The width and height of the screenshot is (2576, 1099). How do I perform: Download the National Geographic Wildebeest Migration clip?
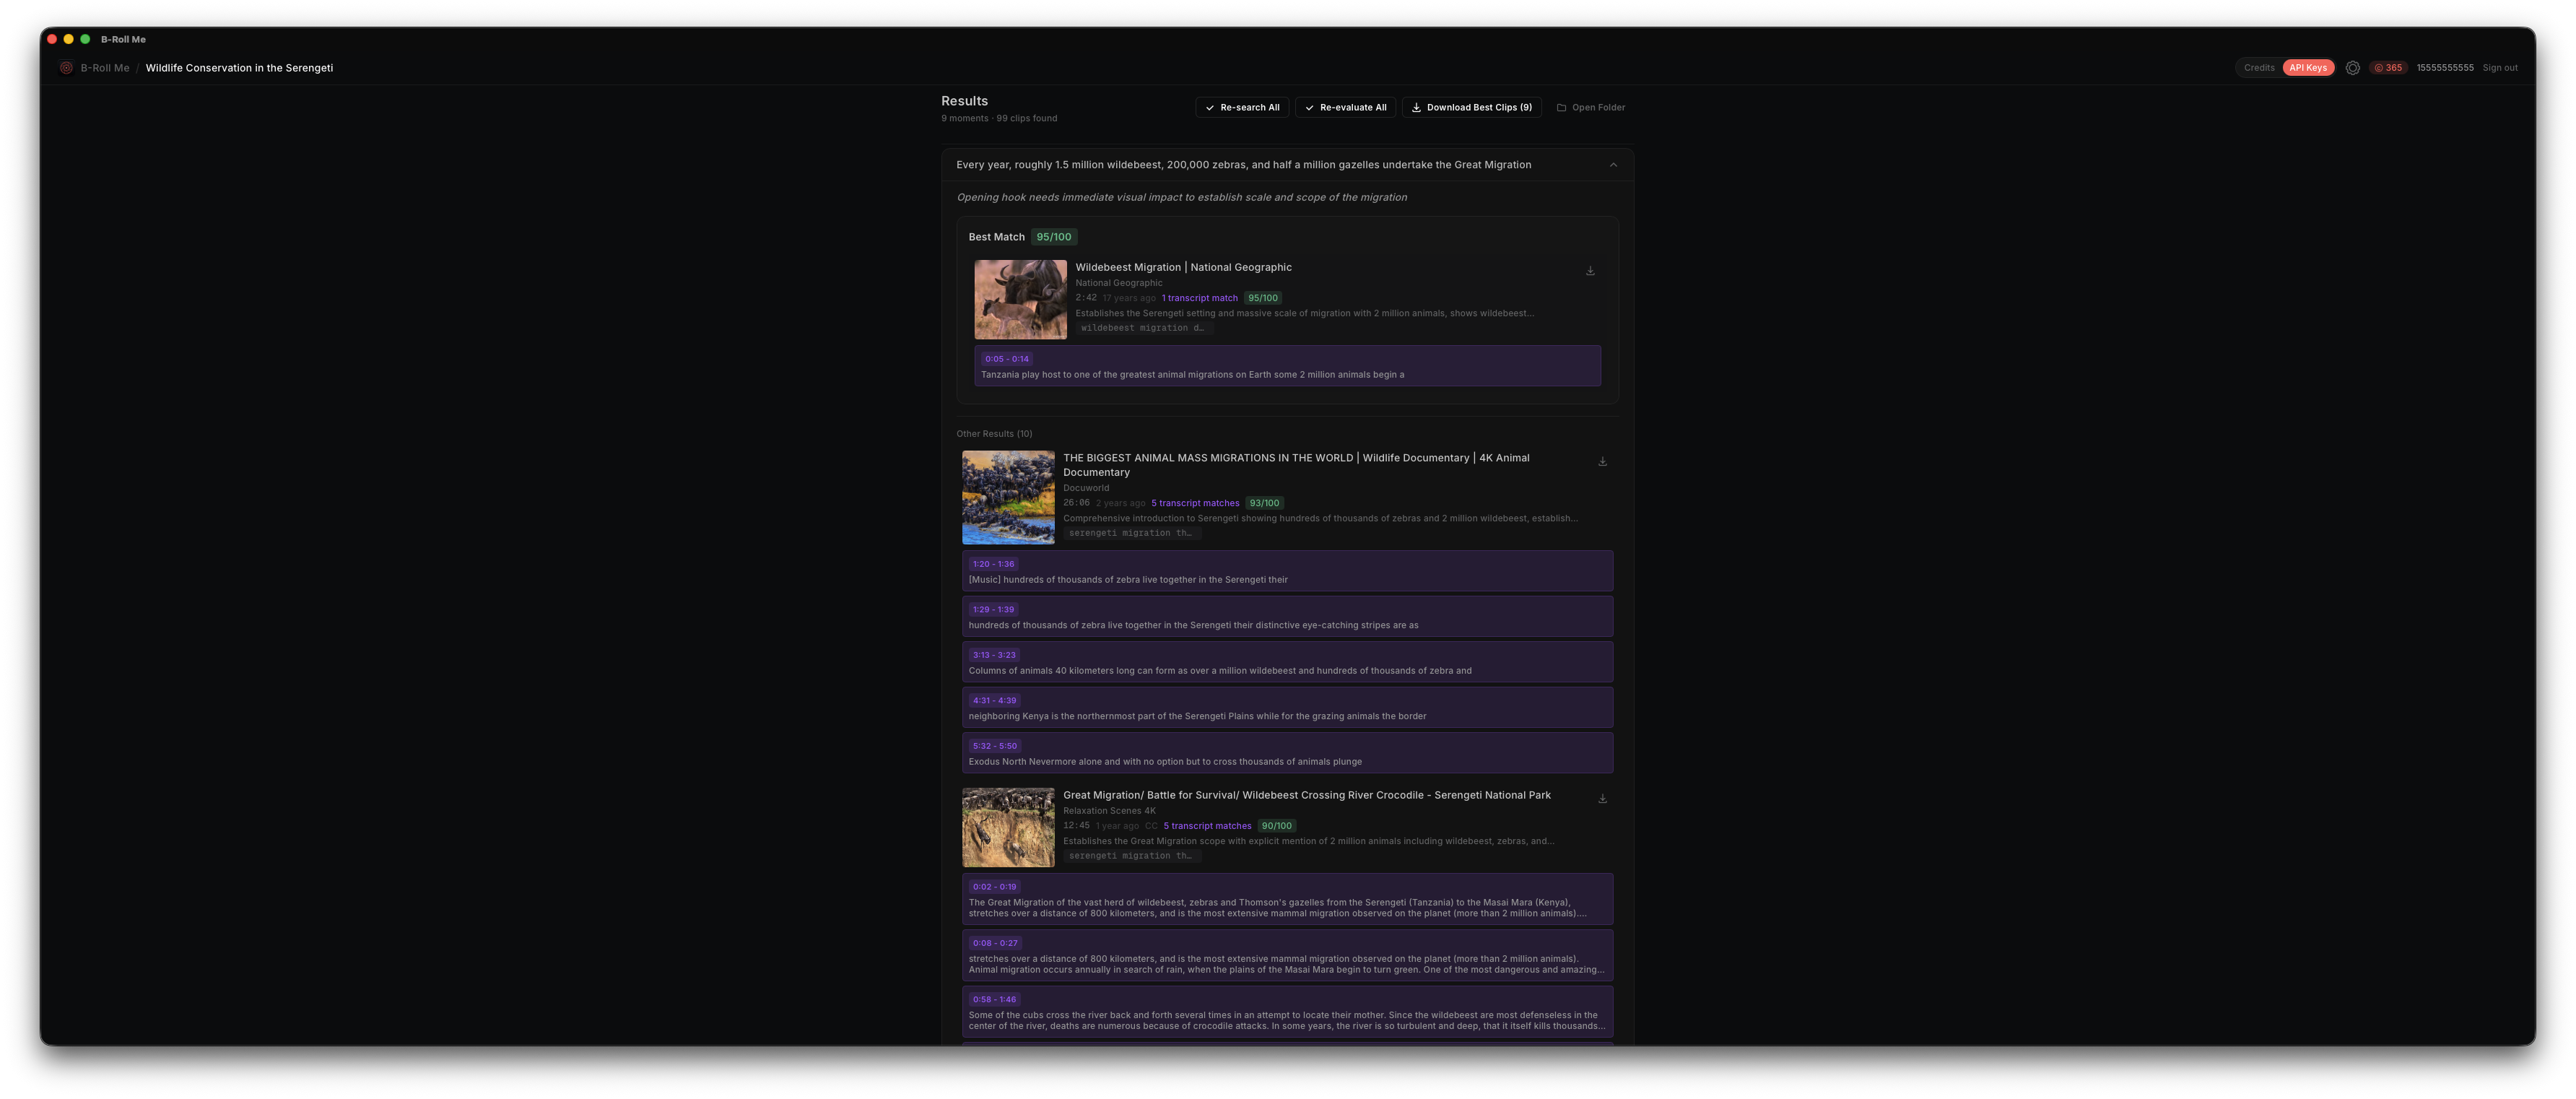click(1590, 271)
